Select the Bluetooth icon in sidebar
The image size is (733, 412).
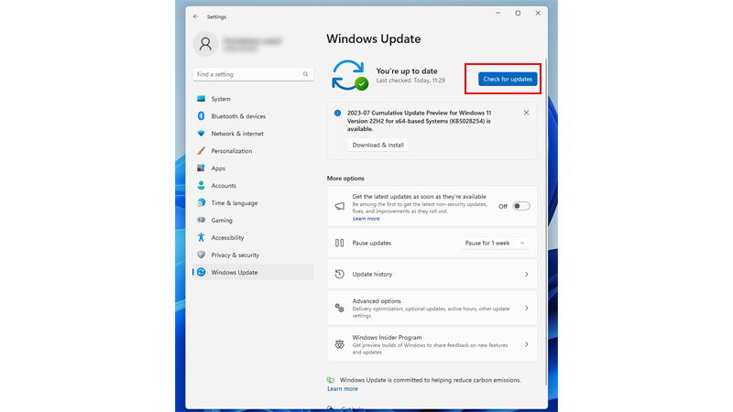pos(201,116)
